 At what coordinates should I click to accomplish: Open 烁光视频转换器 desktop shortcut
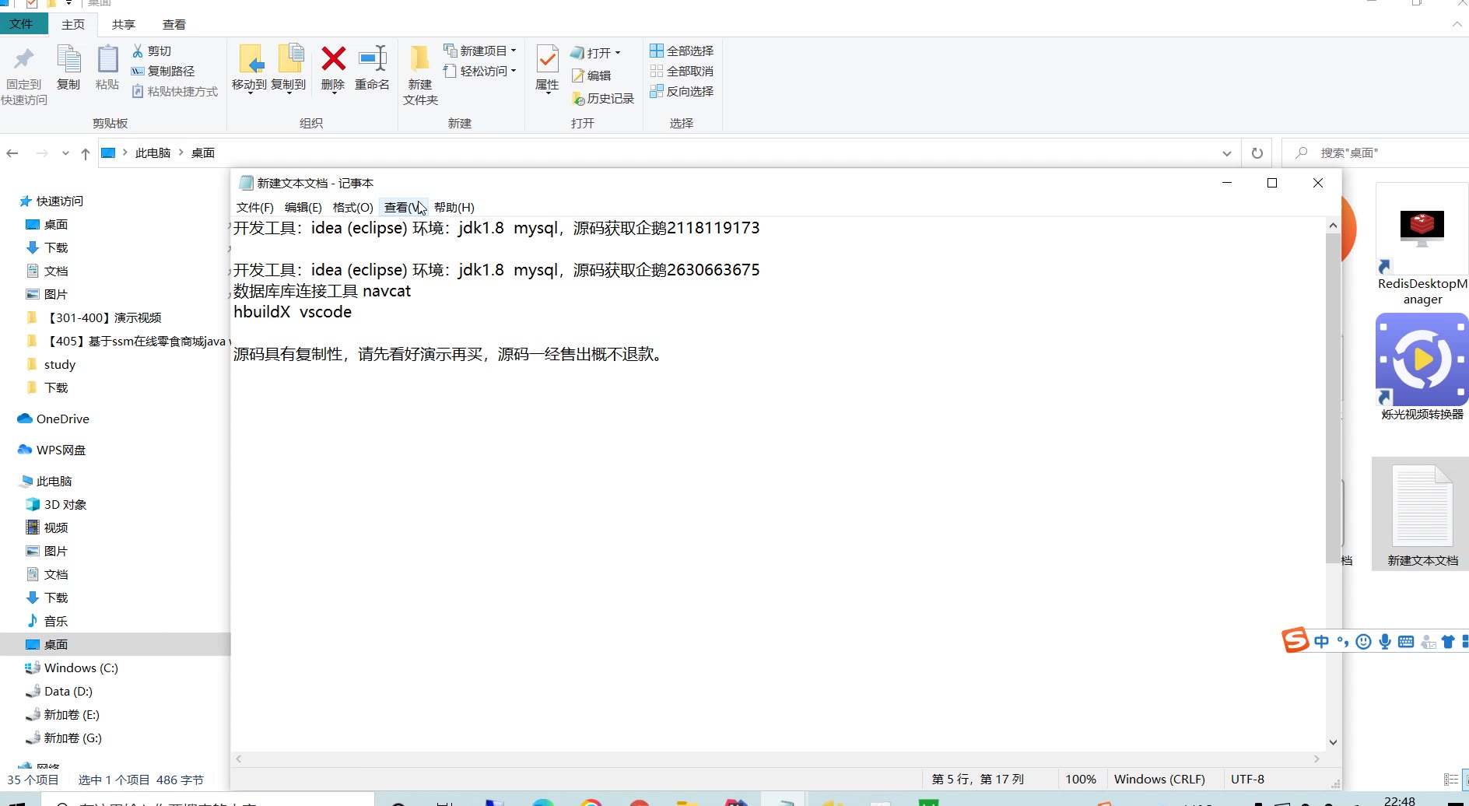[1422, 367]
